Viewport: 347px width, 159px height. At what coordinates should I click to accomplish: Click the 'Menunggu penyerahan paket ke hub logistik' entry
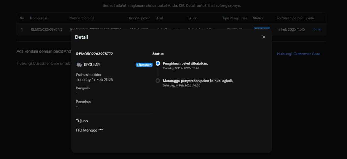coord(198,81)
